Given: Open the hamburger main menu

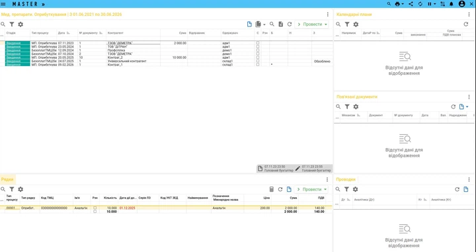Looking at the screenshot, I should 3,4.
